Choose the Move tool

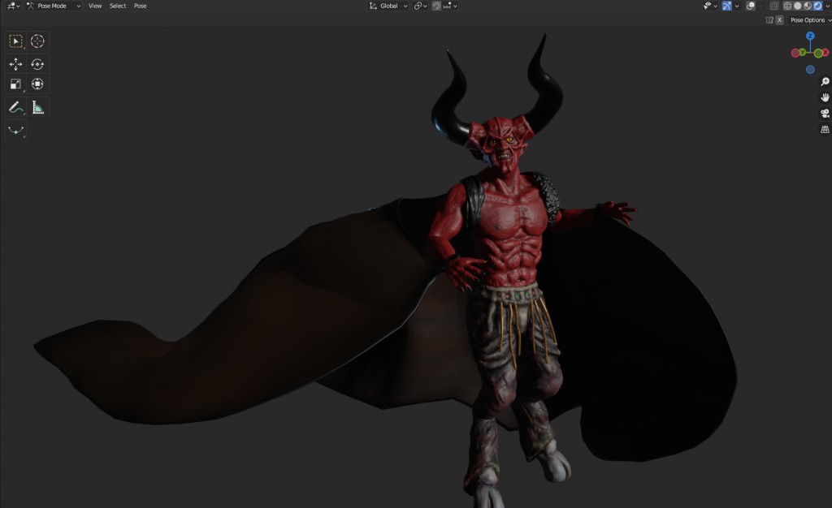click(x=15, y=64)
